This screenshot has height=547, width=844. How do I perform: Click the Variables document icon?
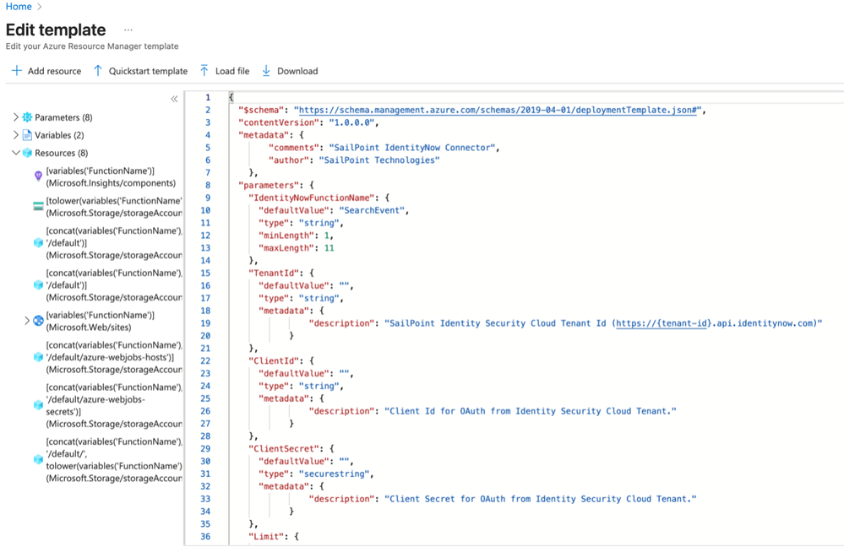[x=27, y=135]
